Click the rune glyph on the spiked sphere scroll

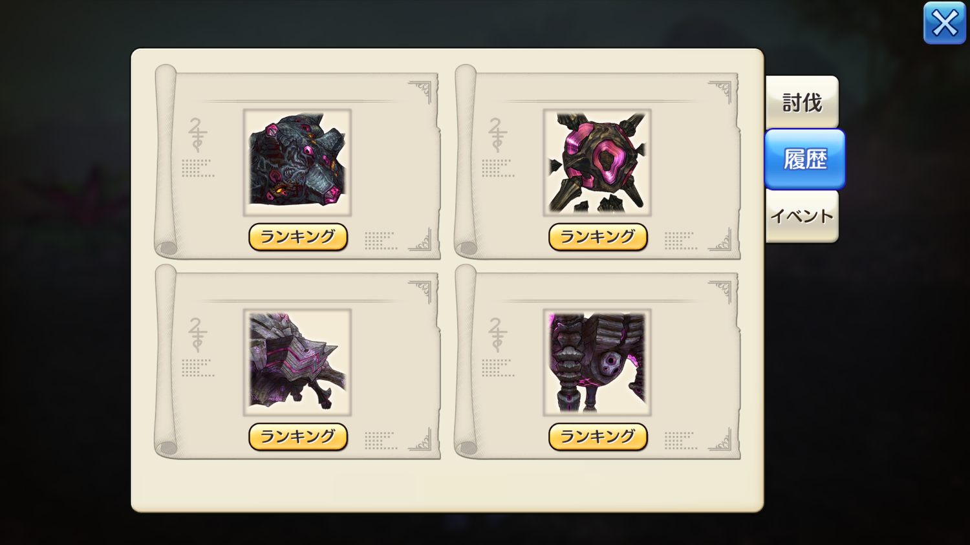click(497, 134)
